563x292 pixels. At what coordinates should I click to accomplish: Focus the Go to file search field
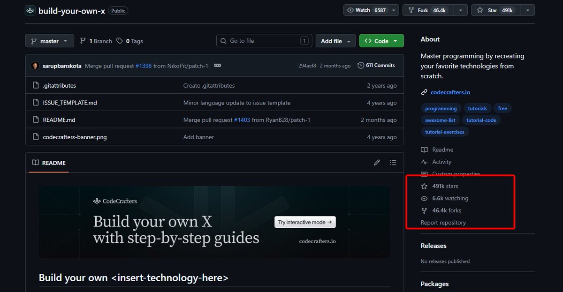[264, 41]
